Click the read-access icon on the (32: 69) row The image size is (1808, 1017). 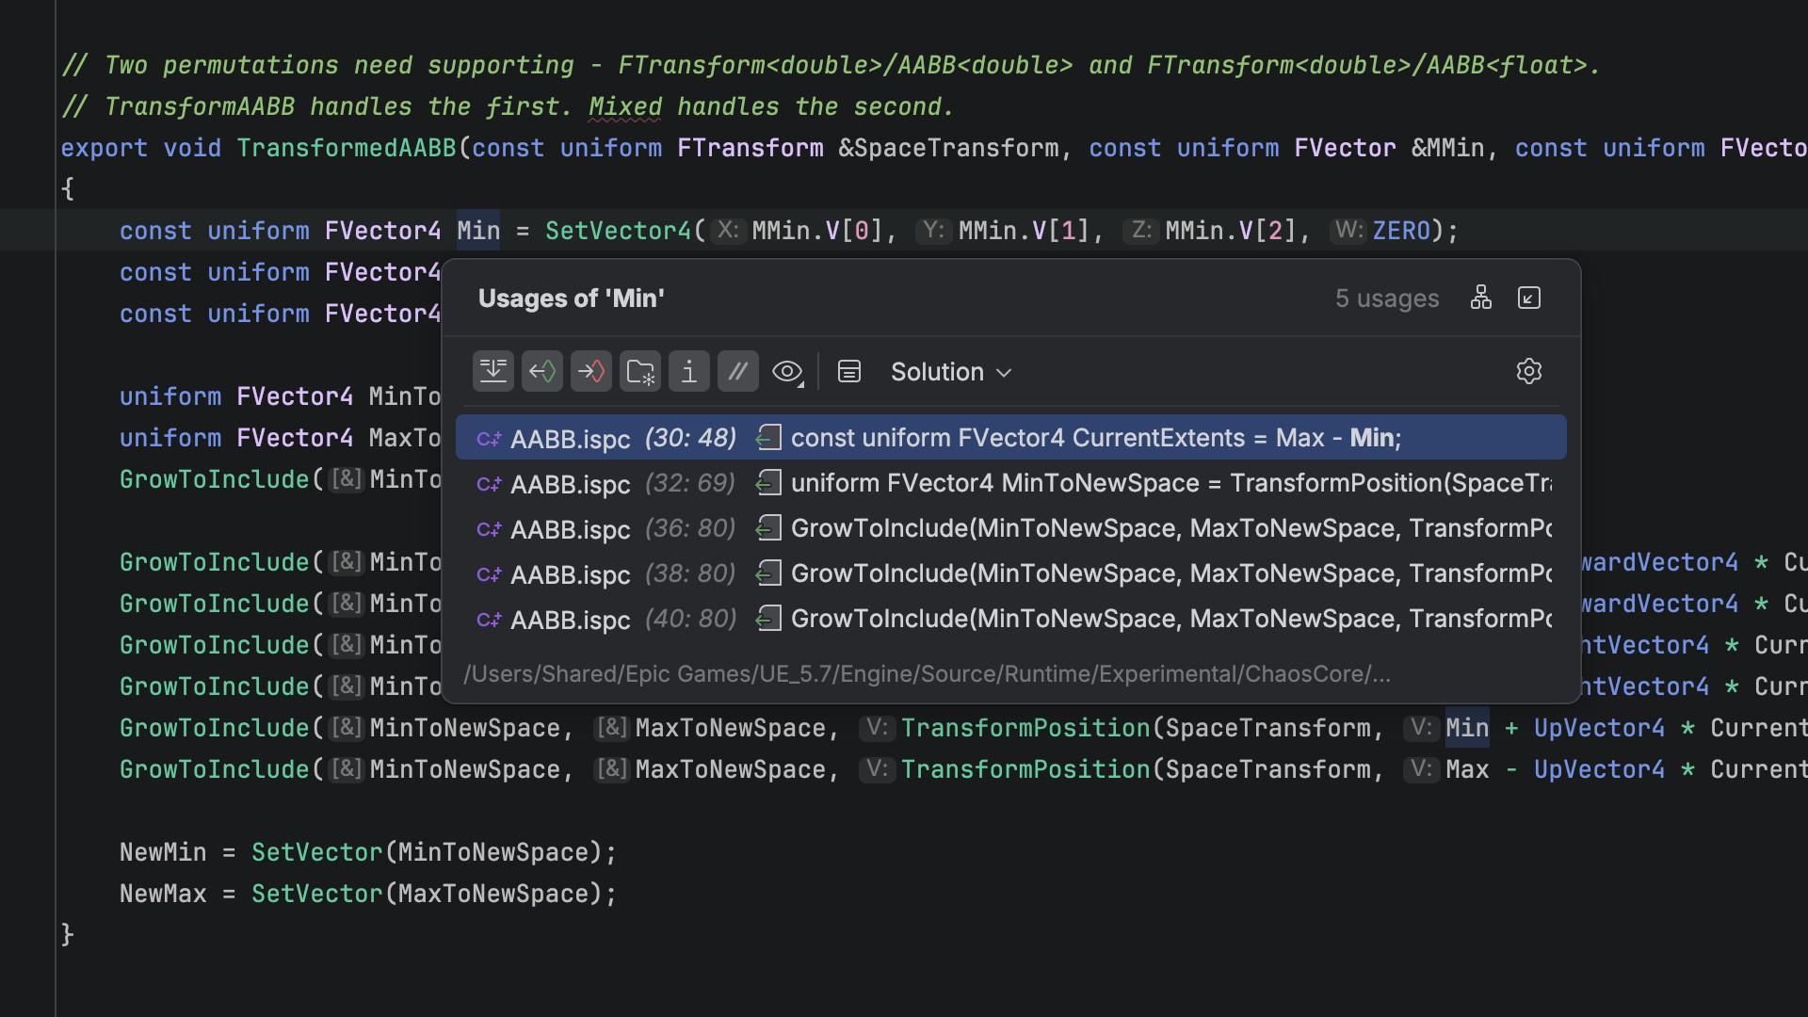(x=768, y=483)
